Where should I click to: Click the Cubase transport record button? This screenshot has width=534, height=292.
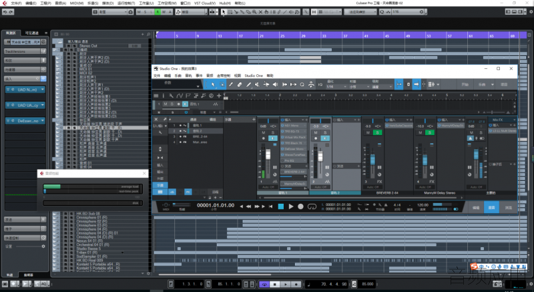(x=296, y=284)
